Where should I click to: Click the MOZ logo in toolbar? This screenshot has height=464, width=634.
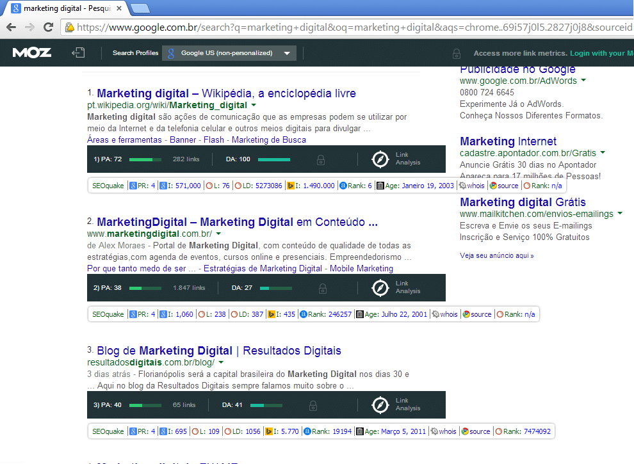pos(32,52)
